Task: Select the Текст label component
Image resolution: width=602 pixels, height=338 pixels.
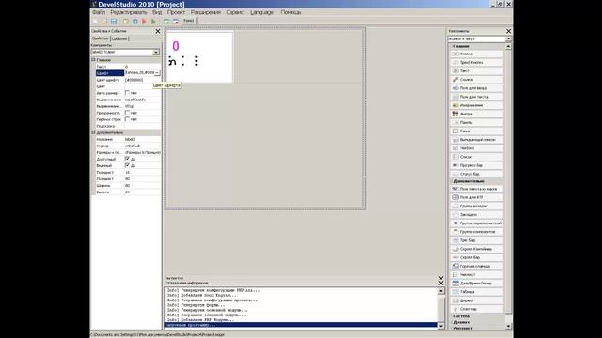Action: 477,71
